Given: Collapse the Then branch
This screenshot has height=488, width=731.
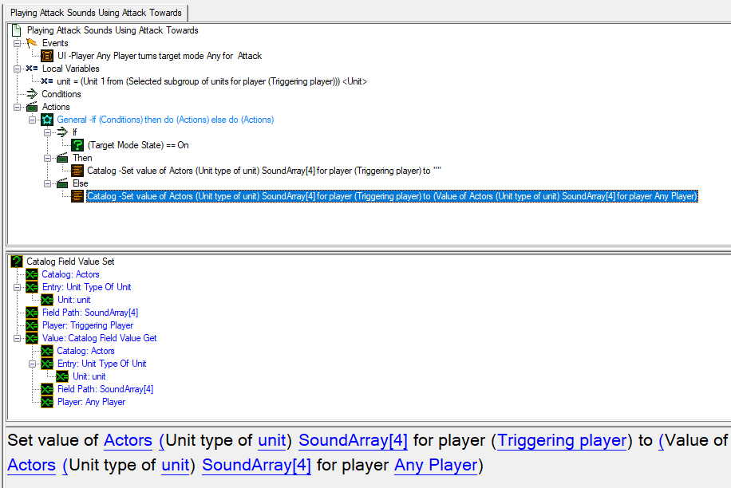Looking at the screenshot, I should pyautogui.click(x=48, y=159).
